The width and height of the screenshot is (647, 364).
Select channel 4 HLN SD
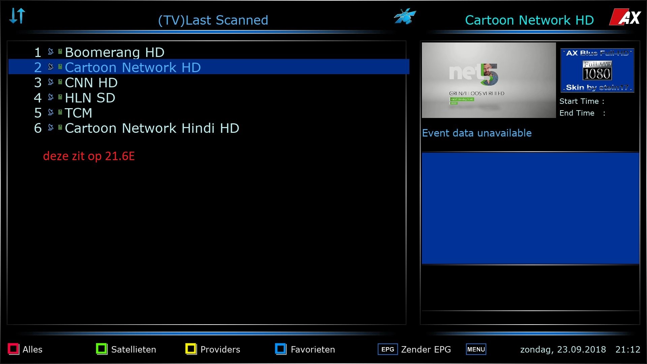click(209, 98)
